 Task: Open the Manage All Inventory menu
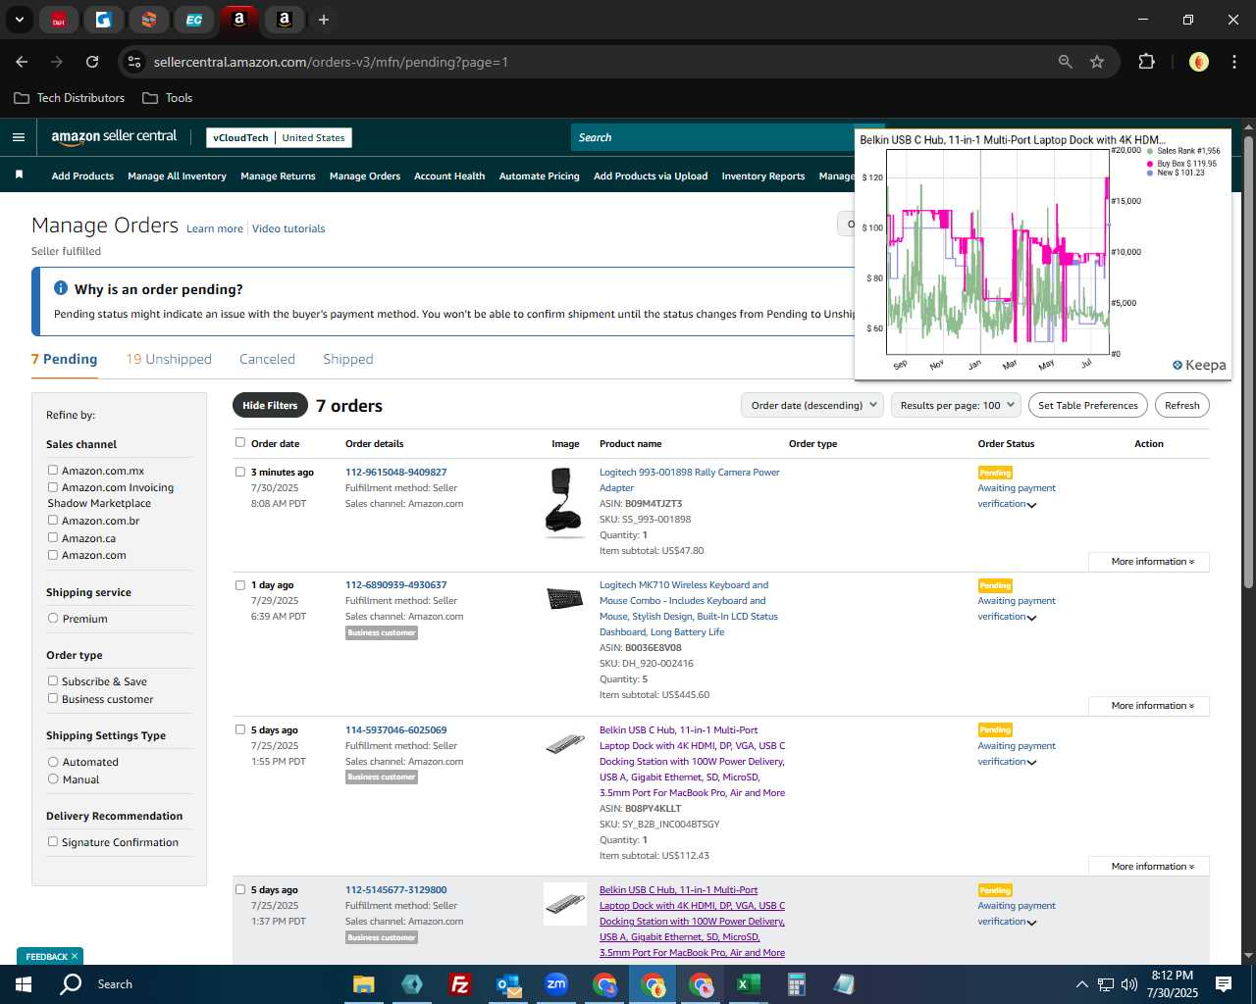[x=177, y=176]
